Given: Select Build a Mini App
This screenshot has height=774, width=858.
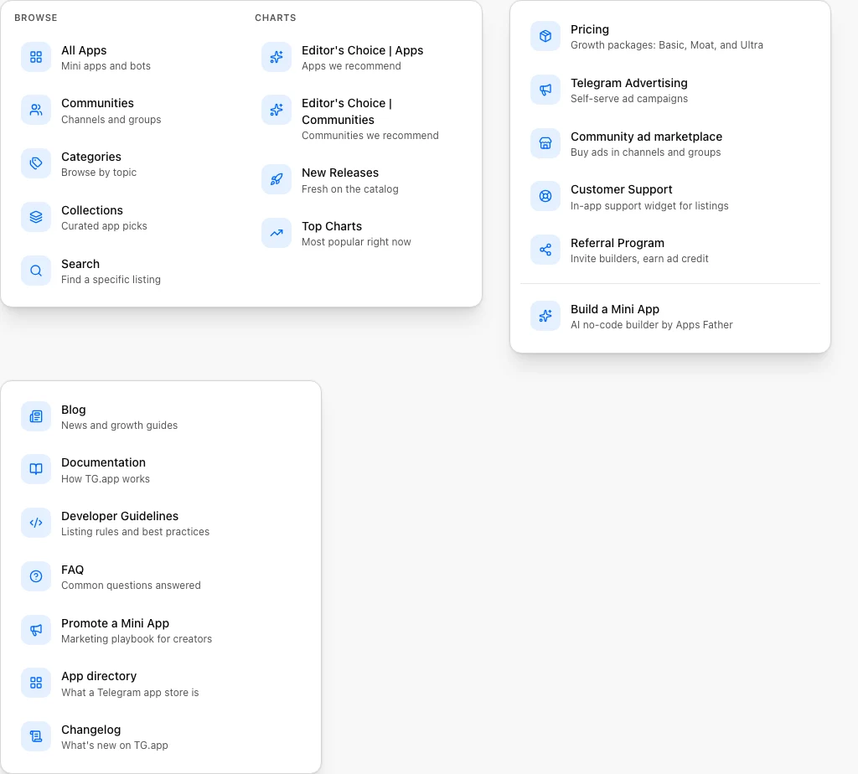Looking at the screenshot, I should pyautogui.click(x=670, y=317).
